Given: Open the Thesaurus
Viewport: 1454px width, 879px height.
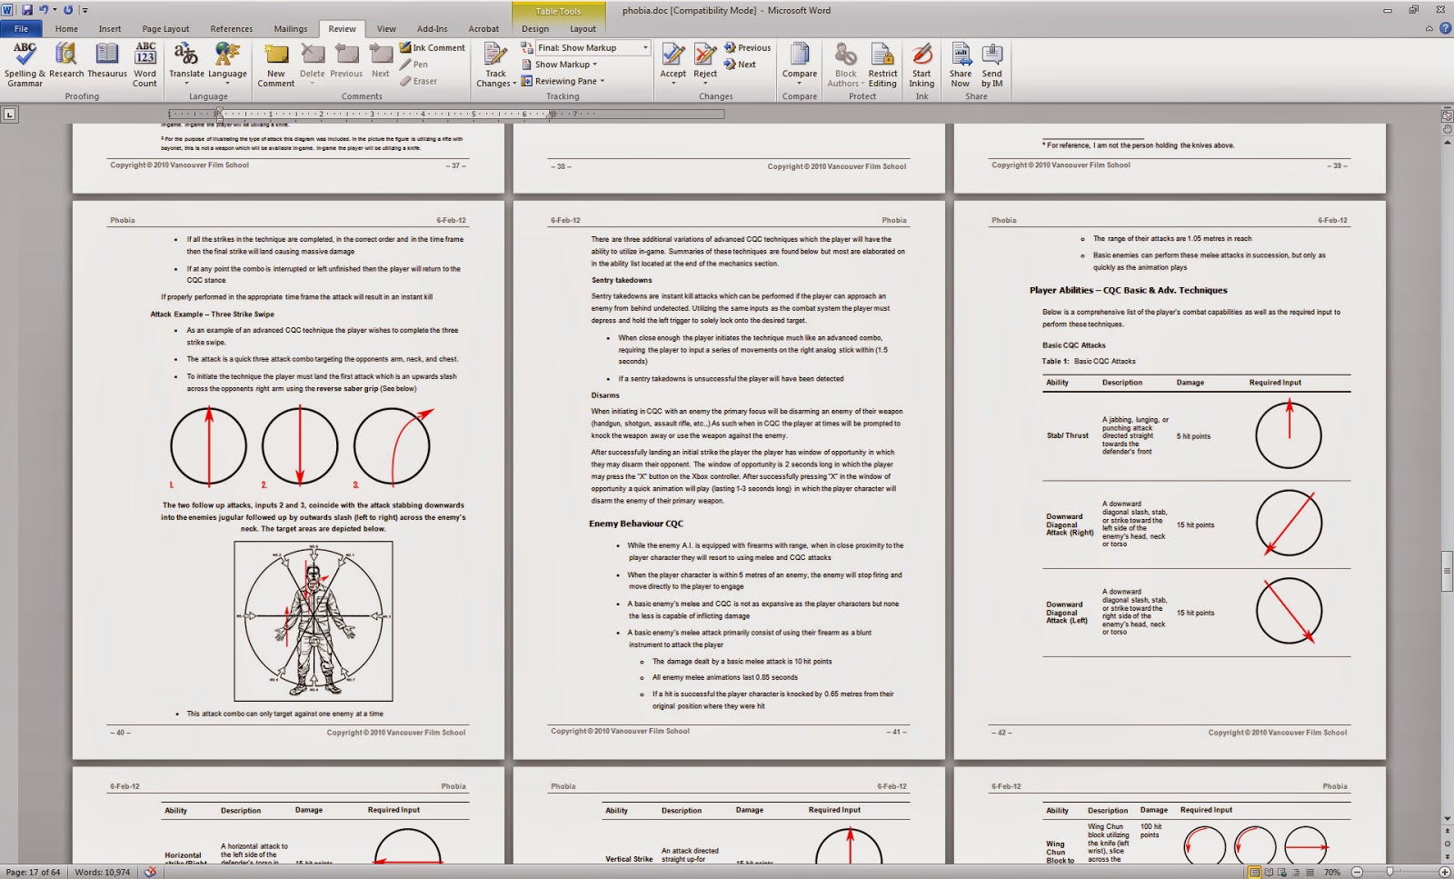Looking at the screenshot, I should [x=107, y=61].
